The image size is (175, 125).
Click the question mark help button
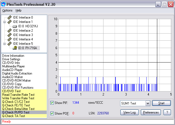[167, 112]
